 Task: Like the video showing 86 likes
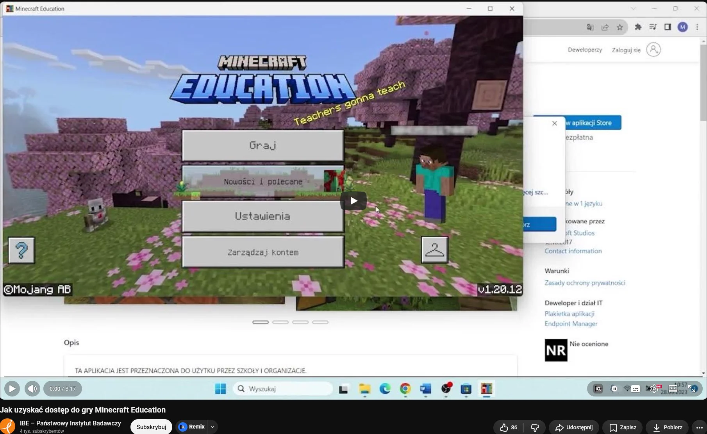click(509, 427)
